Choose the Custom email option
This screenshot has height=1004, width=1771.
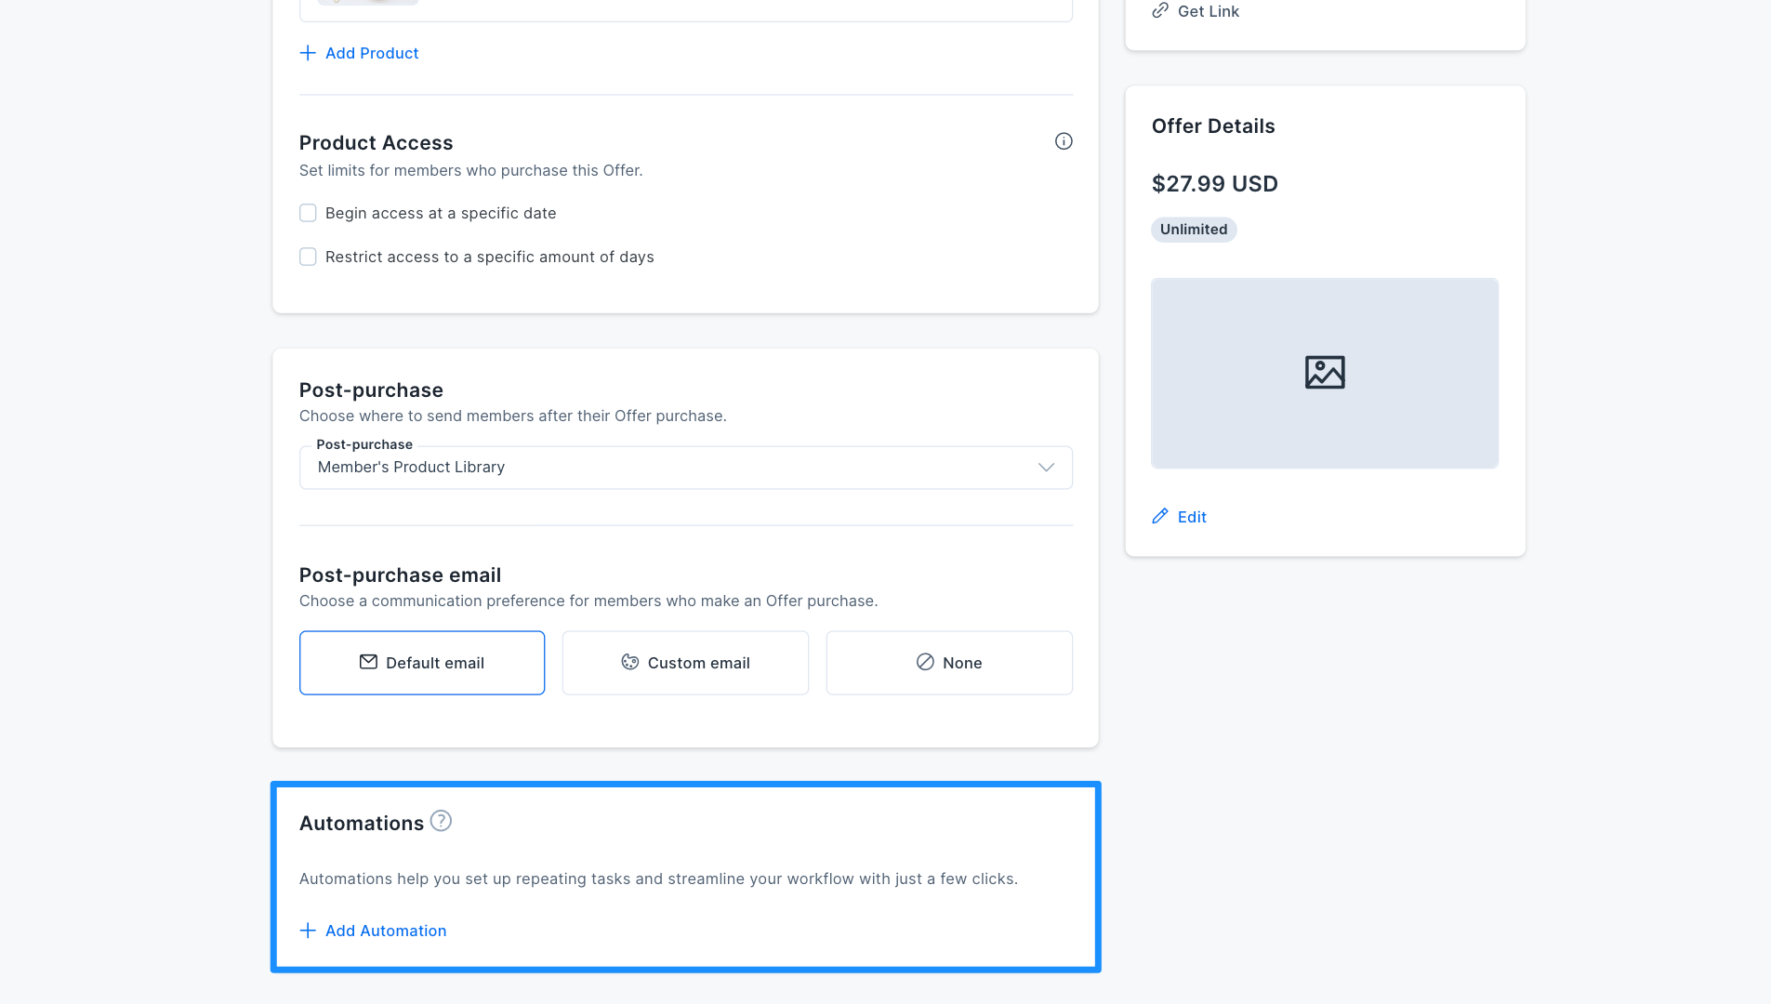(x=685, y=663)
